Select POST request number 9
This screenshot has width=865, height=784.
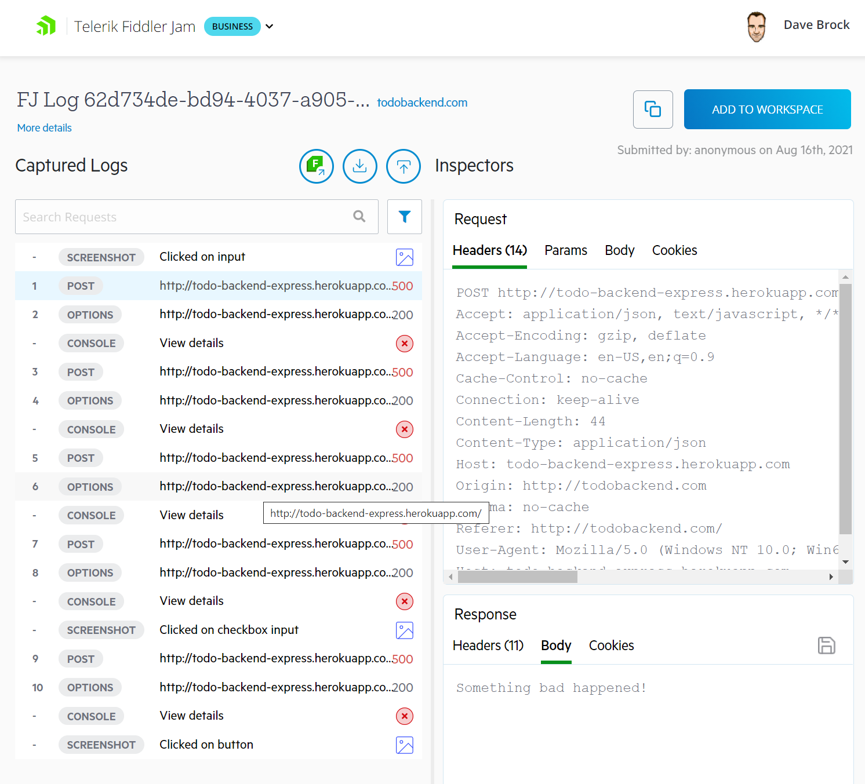(219, 659)
